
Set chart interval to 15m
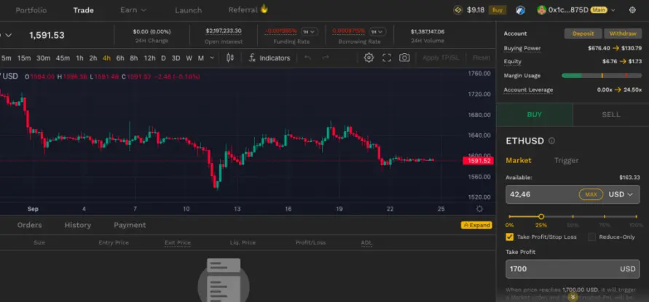pyautogui.click(x=24, y=58)
